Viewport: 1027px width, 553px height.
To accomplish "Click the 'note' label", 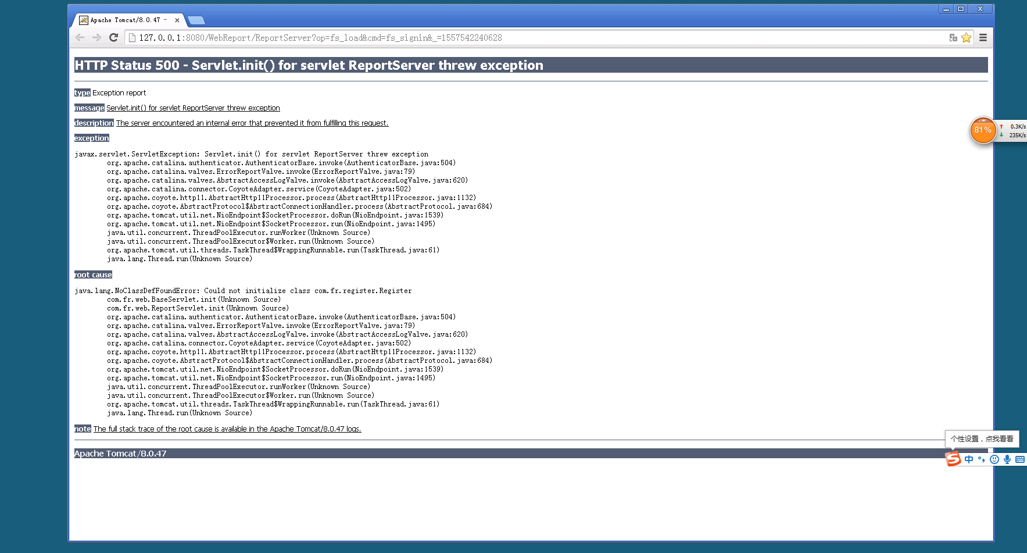I will 83,429.
